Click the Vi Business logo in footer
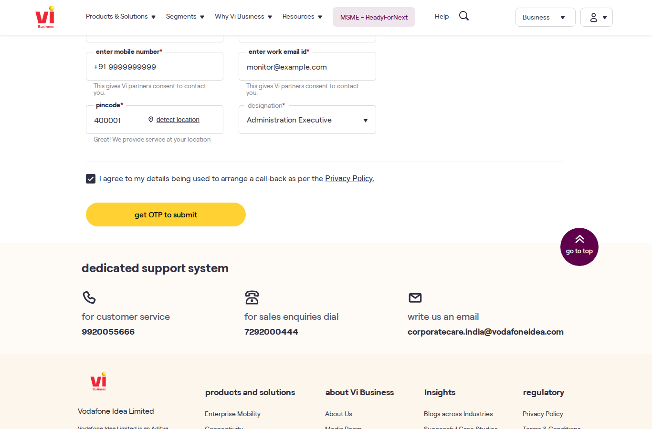The height and width of the screenshot is (429, 652). [x=99, y=381]
